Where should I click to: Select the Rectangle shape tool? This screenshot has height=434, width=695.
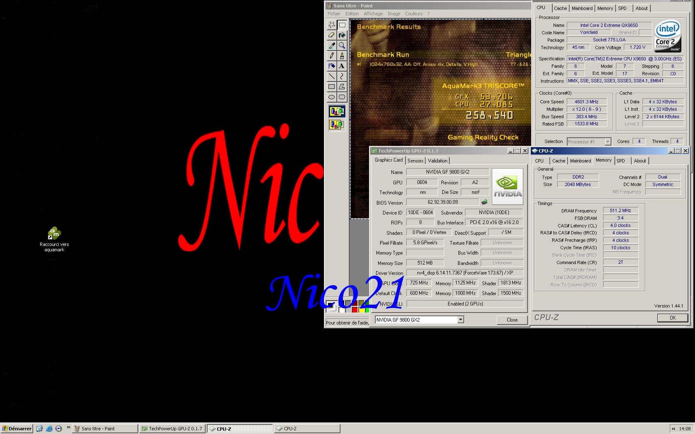click(332, 87)
